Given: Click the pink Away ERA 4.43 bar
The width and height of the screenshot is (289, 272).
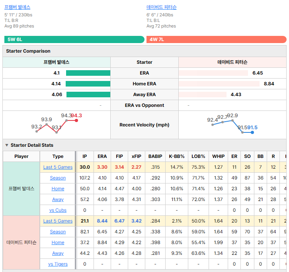Looking at the screenshot, I should (203, 95).
